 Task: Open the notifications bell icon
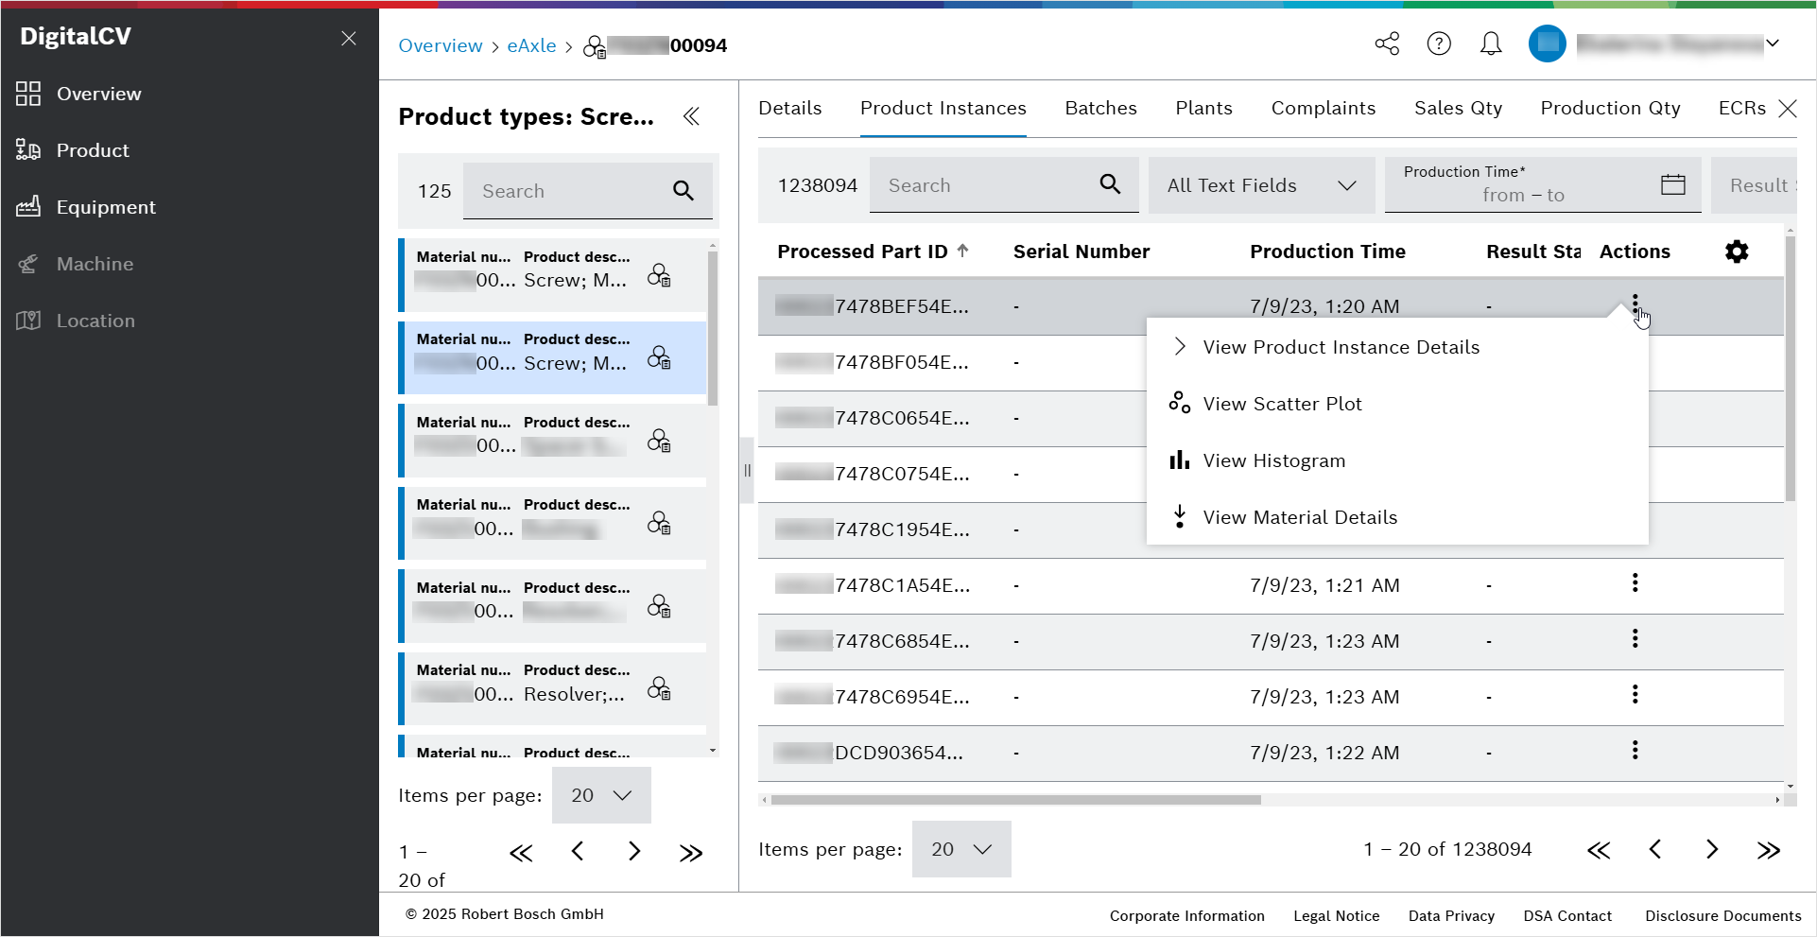[1491, 43]
